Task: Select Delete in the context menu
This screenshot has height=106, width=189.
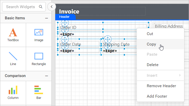Action: pyautogui.click(x=152, y=65)
